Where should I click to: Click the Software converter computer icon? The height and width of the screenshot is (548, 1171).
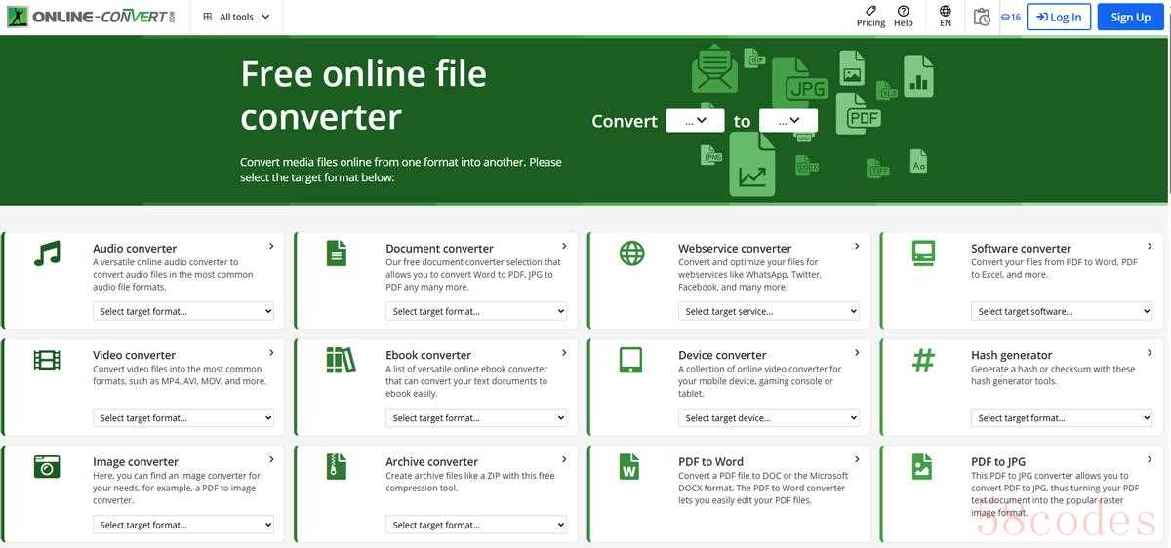pyautogui.click(x=923, y=254)
